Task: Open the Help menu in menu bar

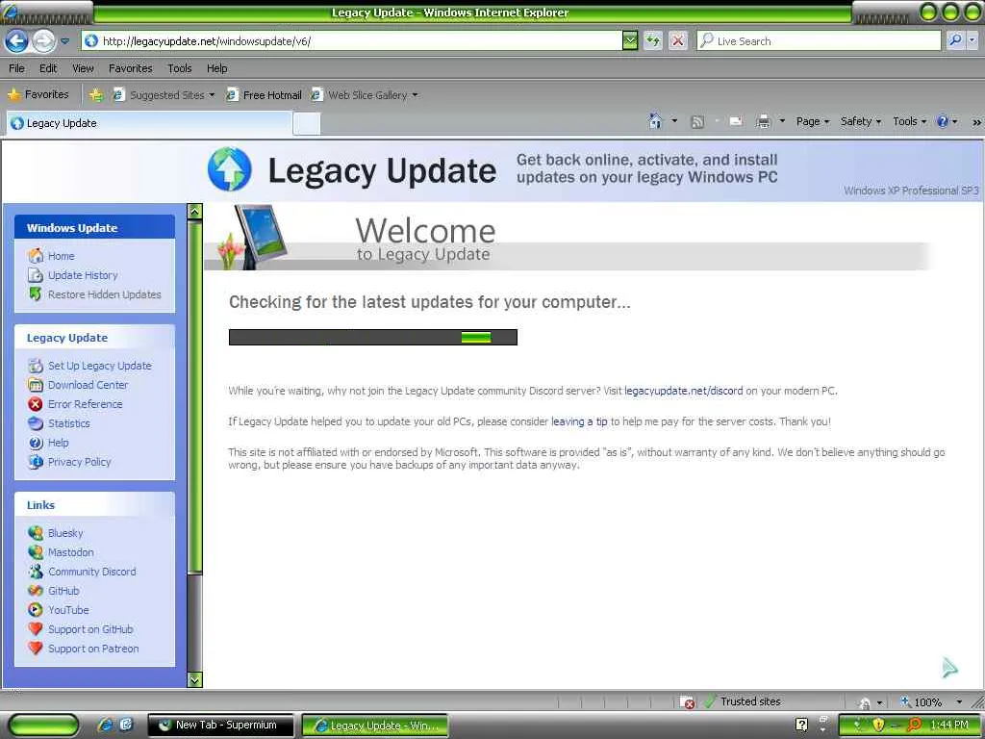Action: tap(216, 68)
